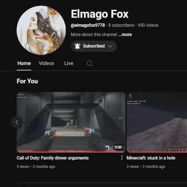The height and width of the screenshot is (187, 187).
Task: Switch to the Live tab
Action: click(69, 63)
